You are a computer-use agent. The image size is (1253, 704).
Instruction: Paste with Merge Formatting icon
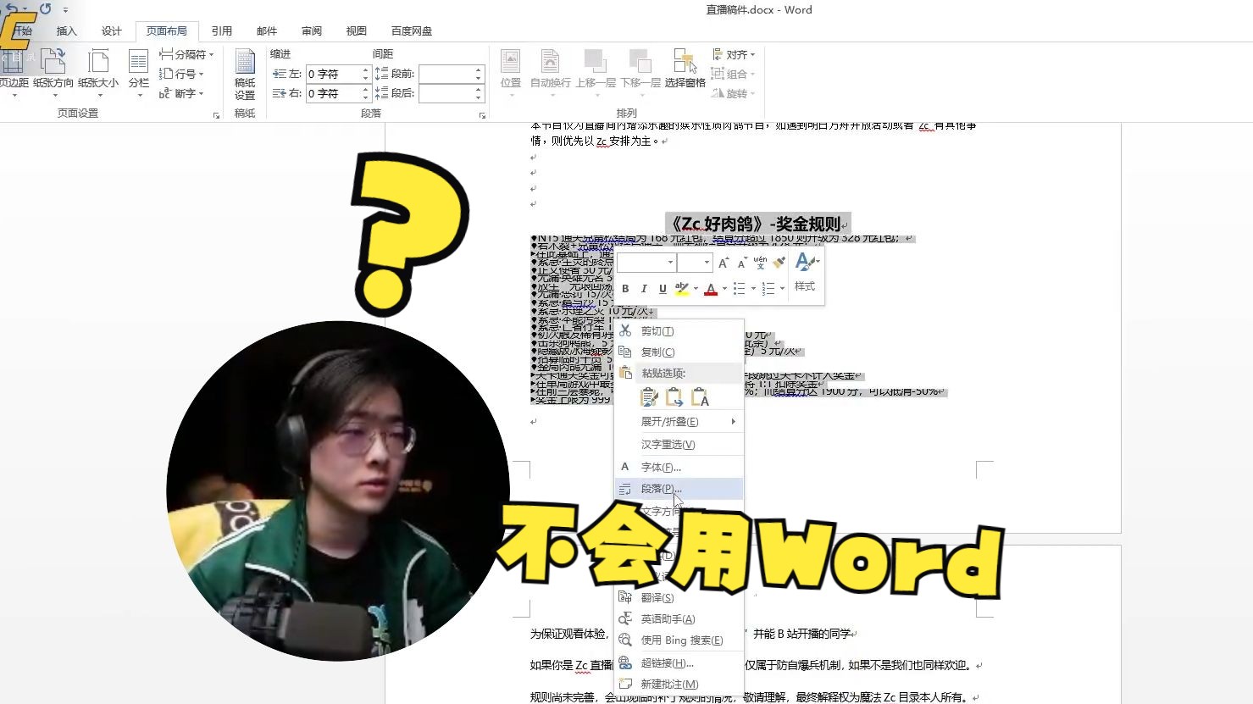[675, 396]
